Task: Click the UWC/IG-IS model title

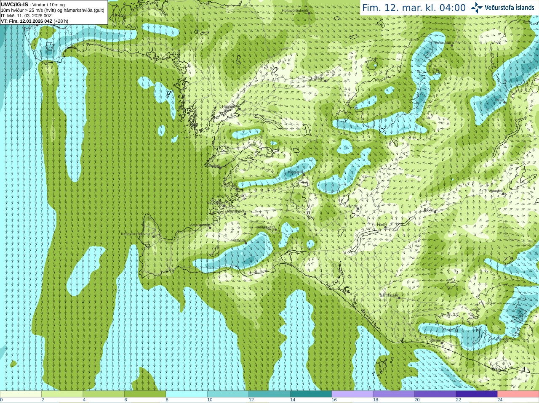Action: click(14, 5)
